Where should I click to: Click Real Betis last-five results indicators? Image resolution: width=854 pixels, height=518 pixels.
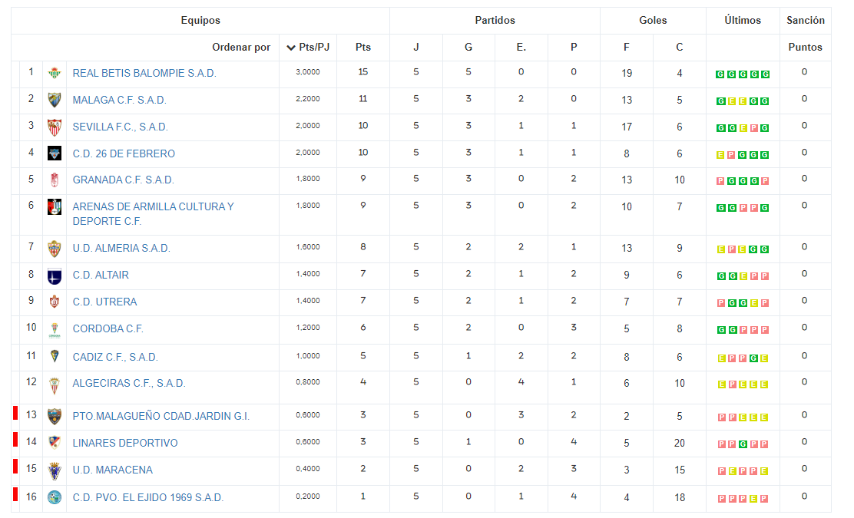tap(743, 74)
